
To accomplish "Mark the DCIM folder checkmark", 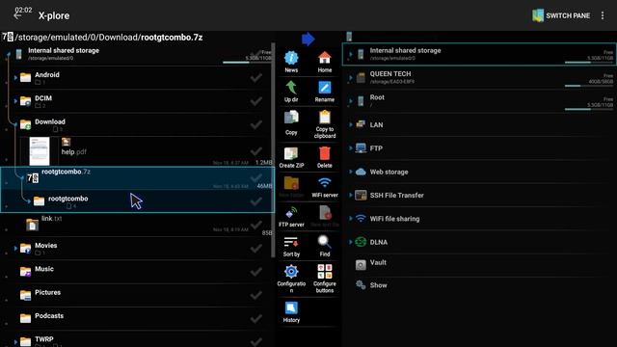I will coord(256,101).
